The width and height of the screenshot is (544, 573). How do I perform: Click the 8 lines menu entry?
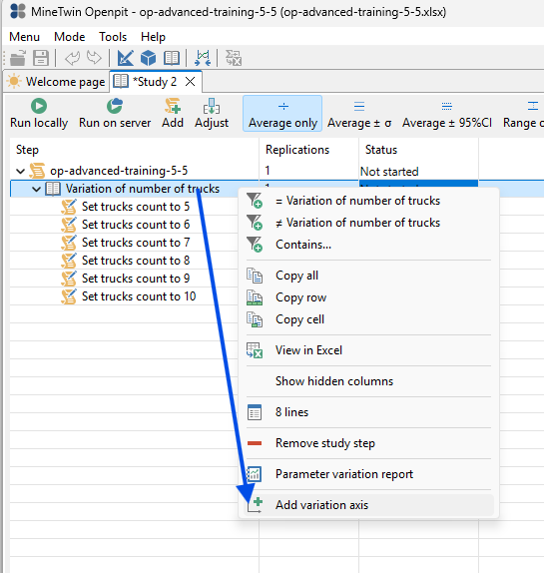369,412
